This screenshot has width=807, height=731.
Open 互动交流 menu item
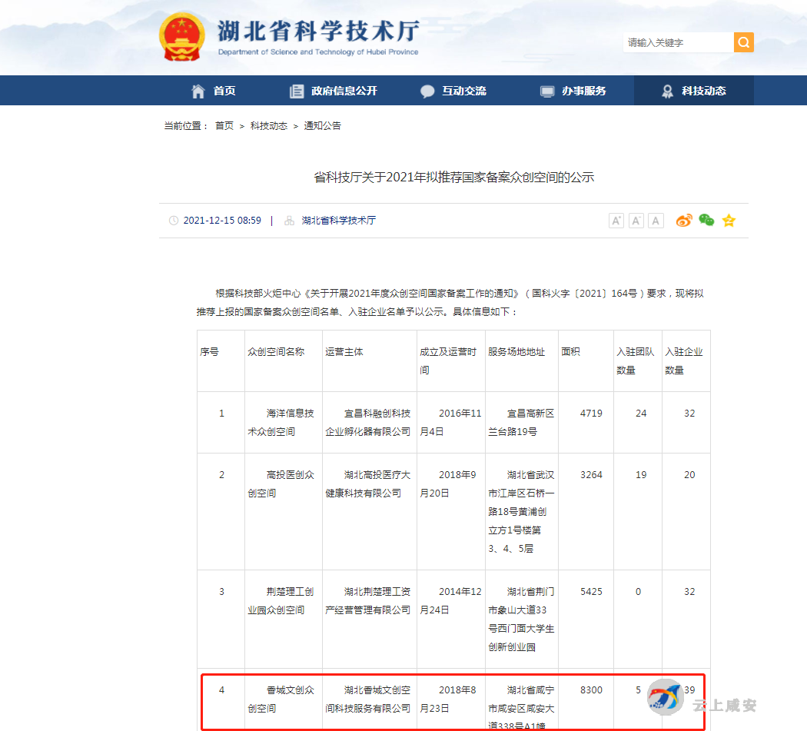(463, 91)
